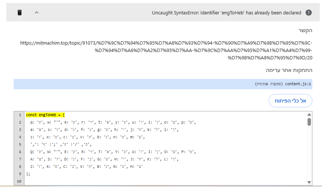Click the 'התחקות אחר ערימה' stack trace heading

point(289,70)
